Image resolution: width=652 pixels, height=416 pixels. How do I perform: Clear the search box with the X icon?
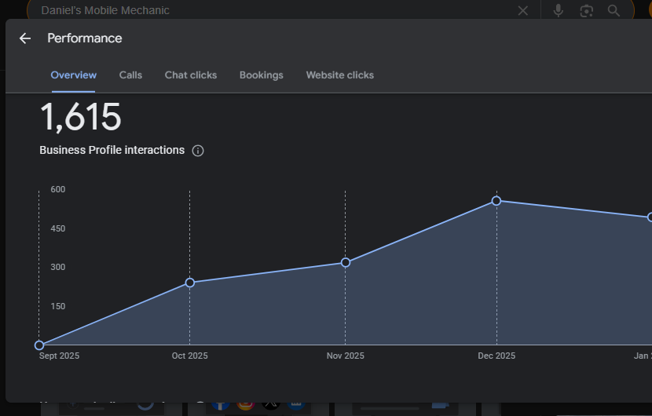click(523, 10)
